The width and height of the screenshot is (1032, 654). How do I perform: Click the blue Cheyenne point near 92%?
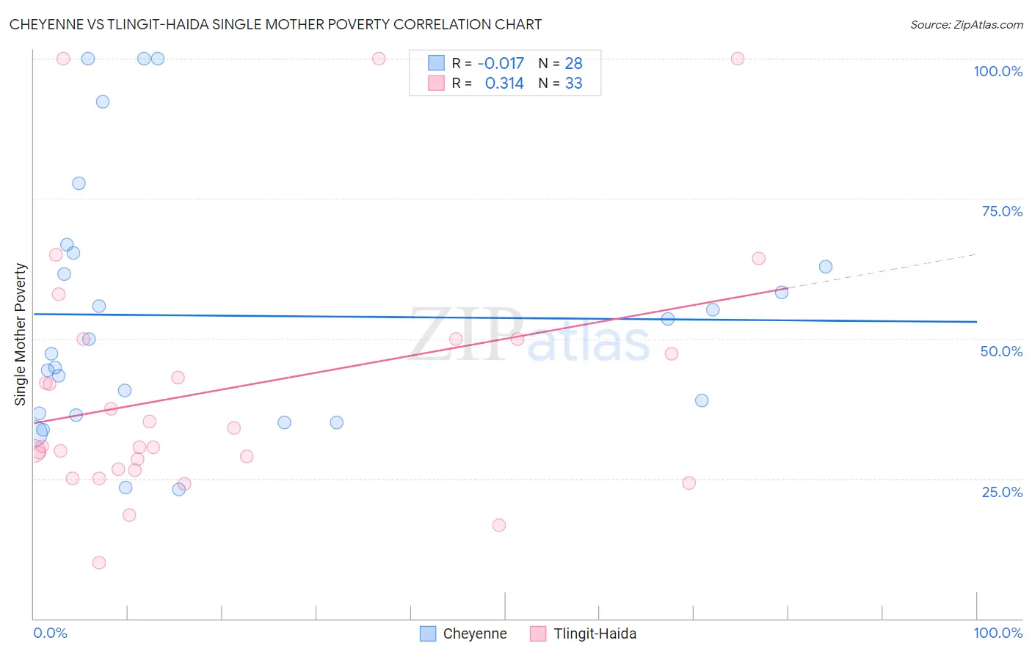(x=103, y=102)
